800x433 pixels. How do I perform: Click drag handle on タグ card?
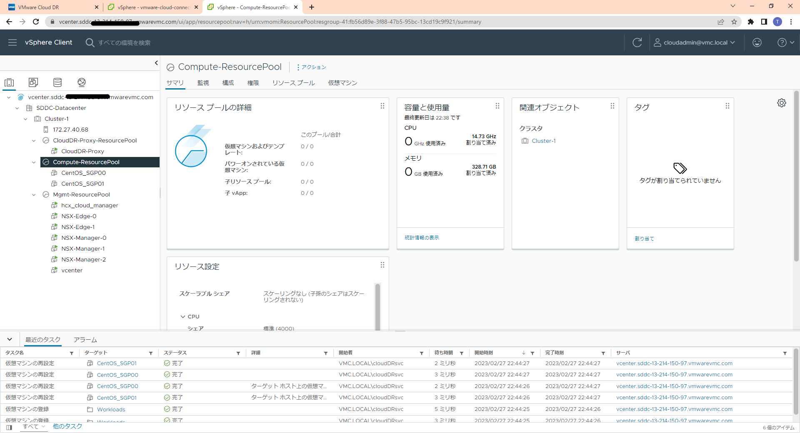[x=727, y=106]
